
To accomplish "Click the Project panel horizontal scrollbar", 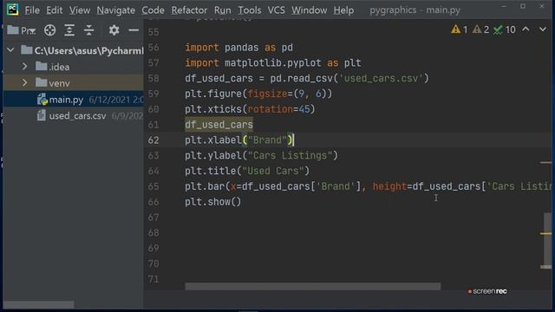I will tap(38, 304).
